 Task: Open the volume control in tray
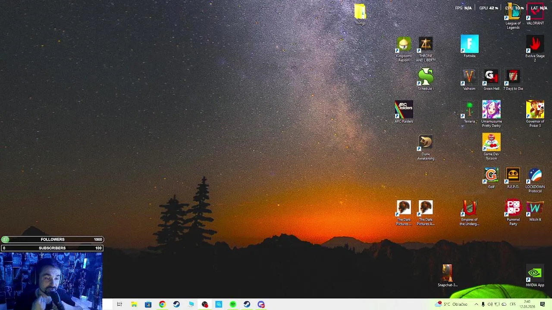[x=490, y=304]
